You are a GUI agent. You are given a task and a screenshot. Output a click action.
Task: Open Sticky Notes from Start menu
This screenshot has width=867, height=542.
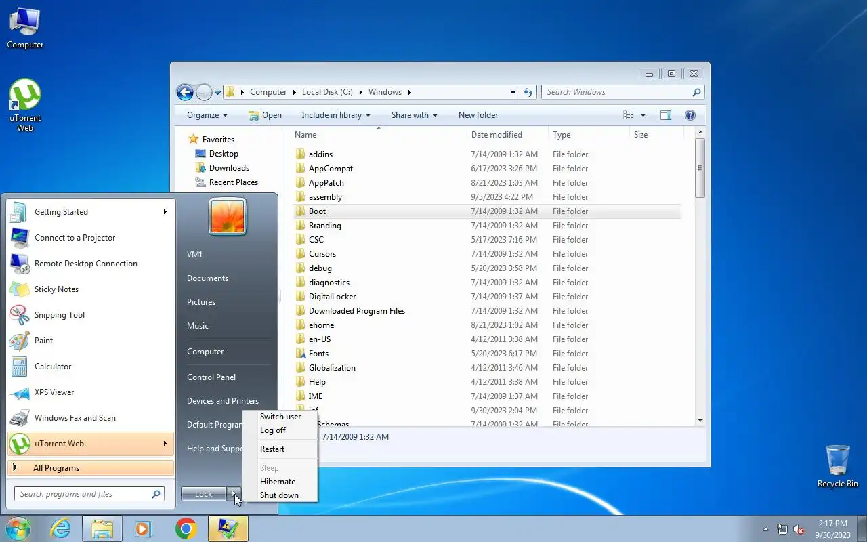point(90,289)
